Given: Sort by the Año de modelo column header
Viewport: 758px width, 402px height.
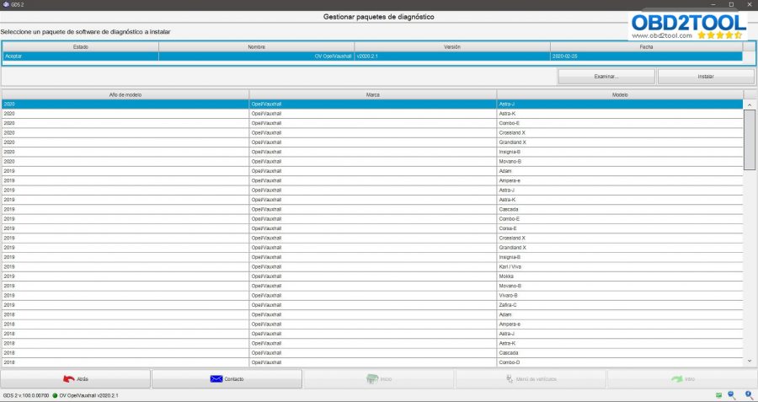Looking at the screenshot, I should [x=125, y=95].
